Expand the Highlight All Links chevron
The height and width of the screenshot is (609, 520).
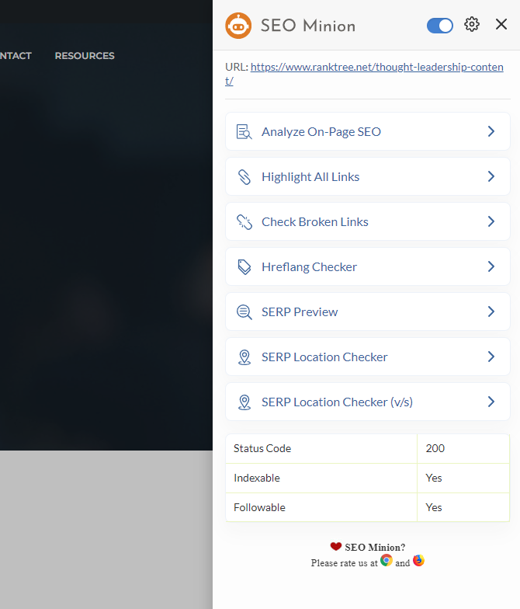click(491, 176)
